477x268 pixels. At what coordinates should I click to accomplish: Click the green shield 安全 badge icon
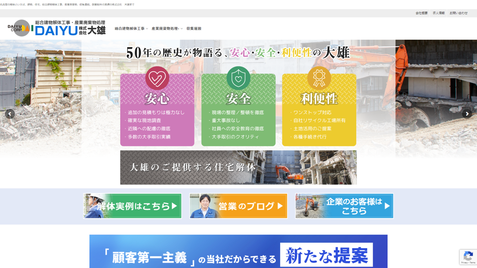[x=238, y=78]
